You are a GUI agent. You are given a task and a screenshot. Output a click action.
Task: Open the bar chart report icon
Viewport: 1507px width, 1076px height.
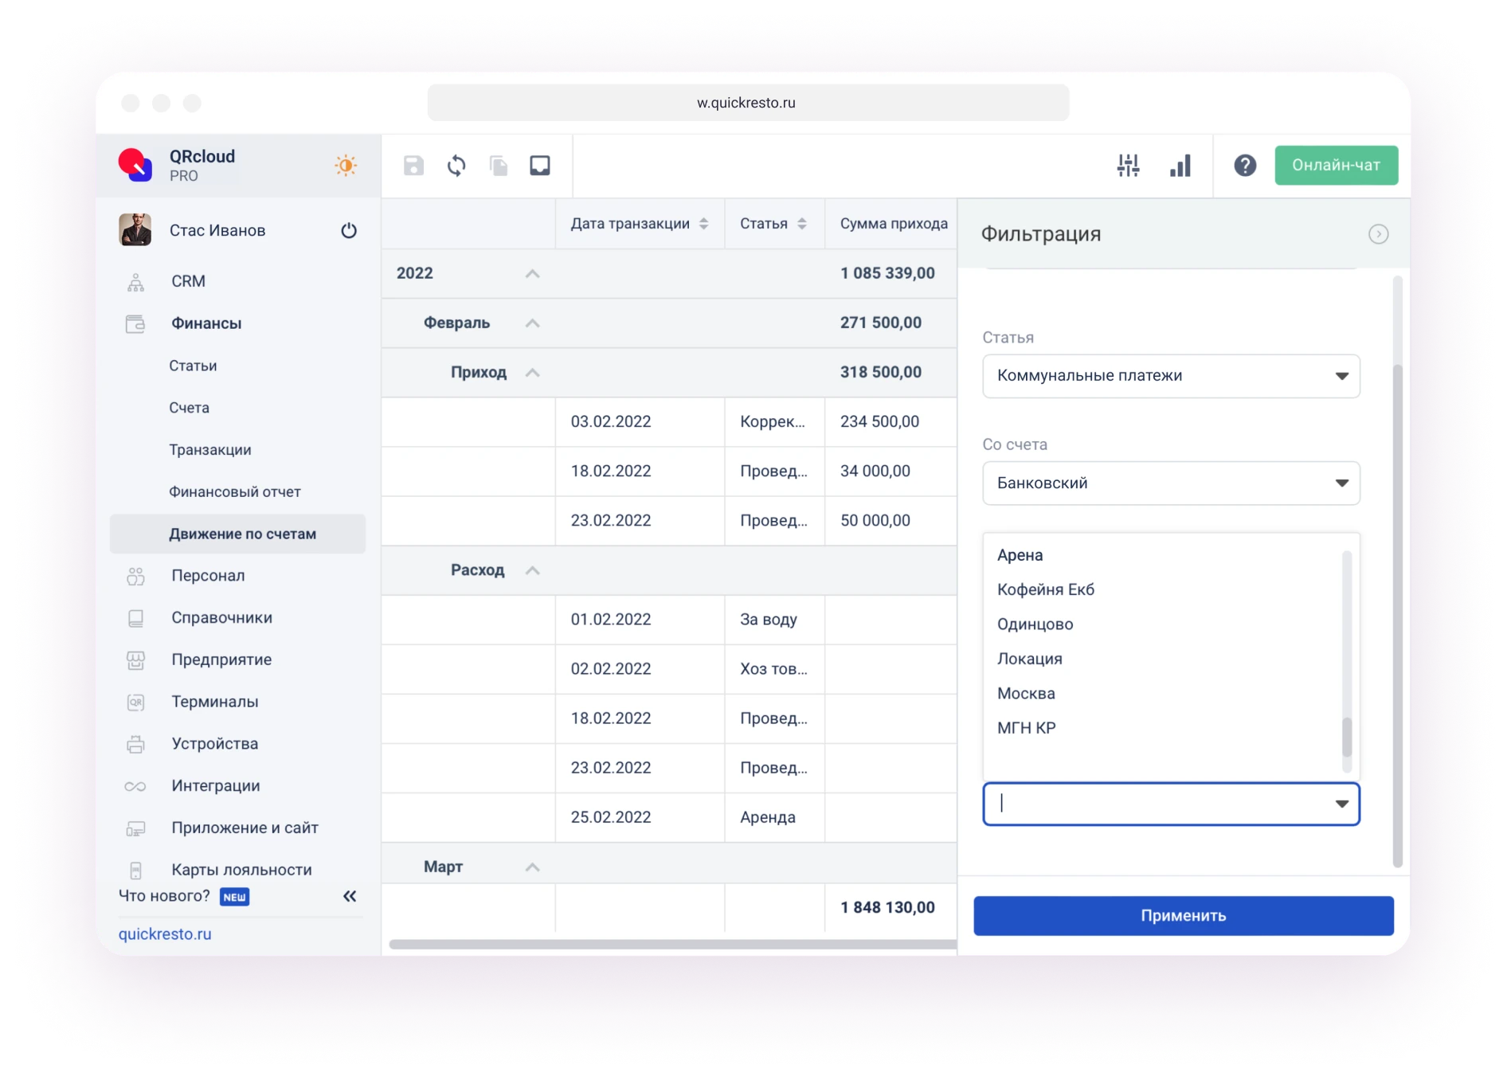[1180, 166]
